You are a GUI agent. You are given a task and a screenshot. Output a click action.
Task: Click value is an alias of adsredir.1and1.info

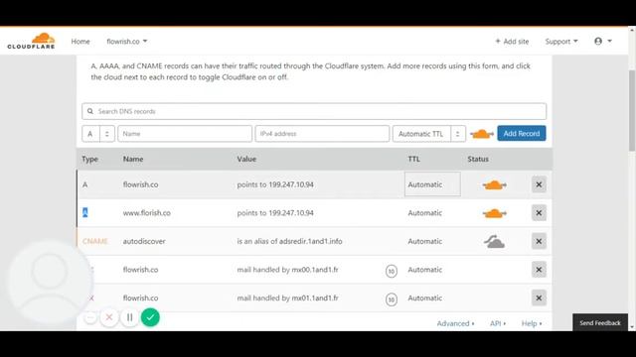pos(289,241)
